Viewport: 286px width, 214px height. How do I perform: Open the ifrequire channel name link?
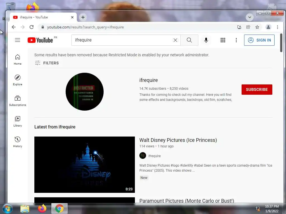(149, 80)
